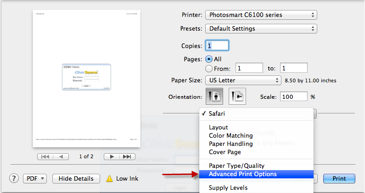
Task: Go to next preview page
Action: click(112, 156)
